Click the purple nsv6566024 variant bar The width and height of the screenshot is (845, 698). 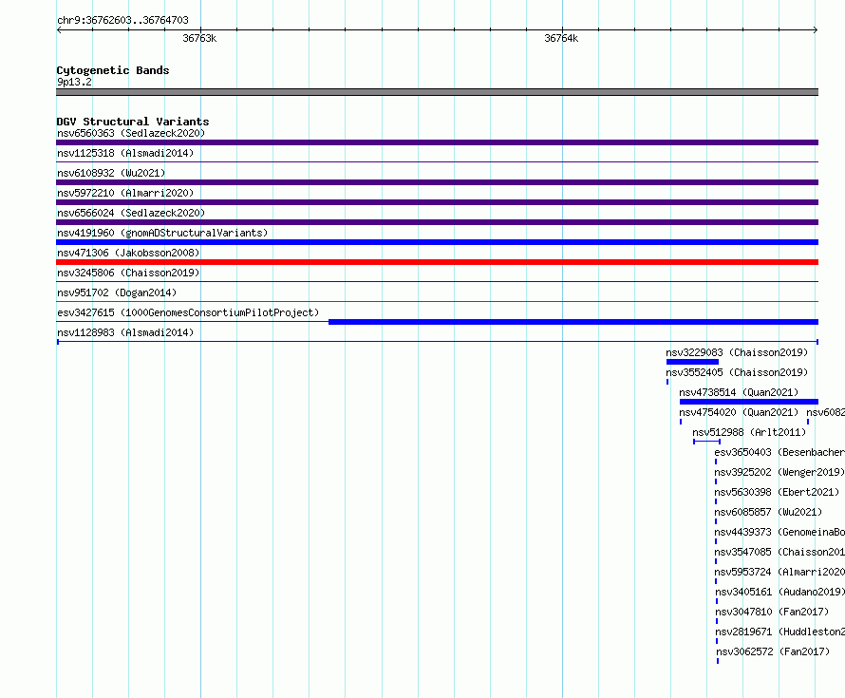tap(437, 222)
